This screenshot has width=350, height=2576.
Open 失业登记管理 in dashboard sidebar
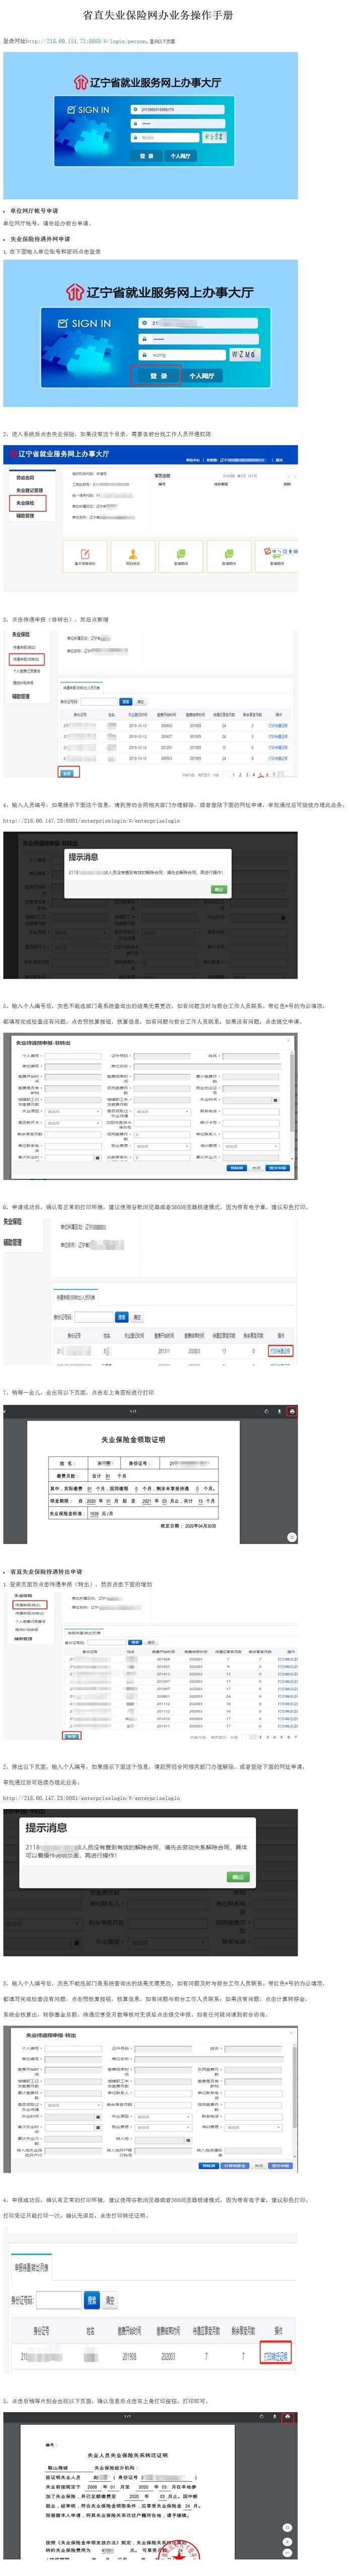29,490
